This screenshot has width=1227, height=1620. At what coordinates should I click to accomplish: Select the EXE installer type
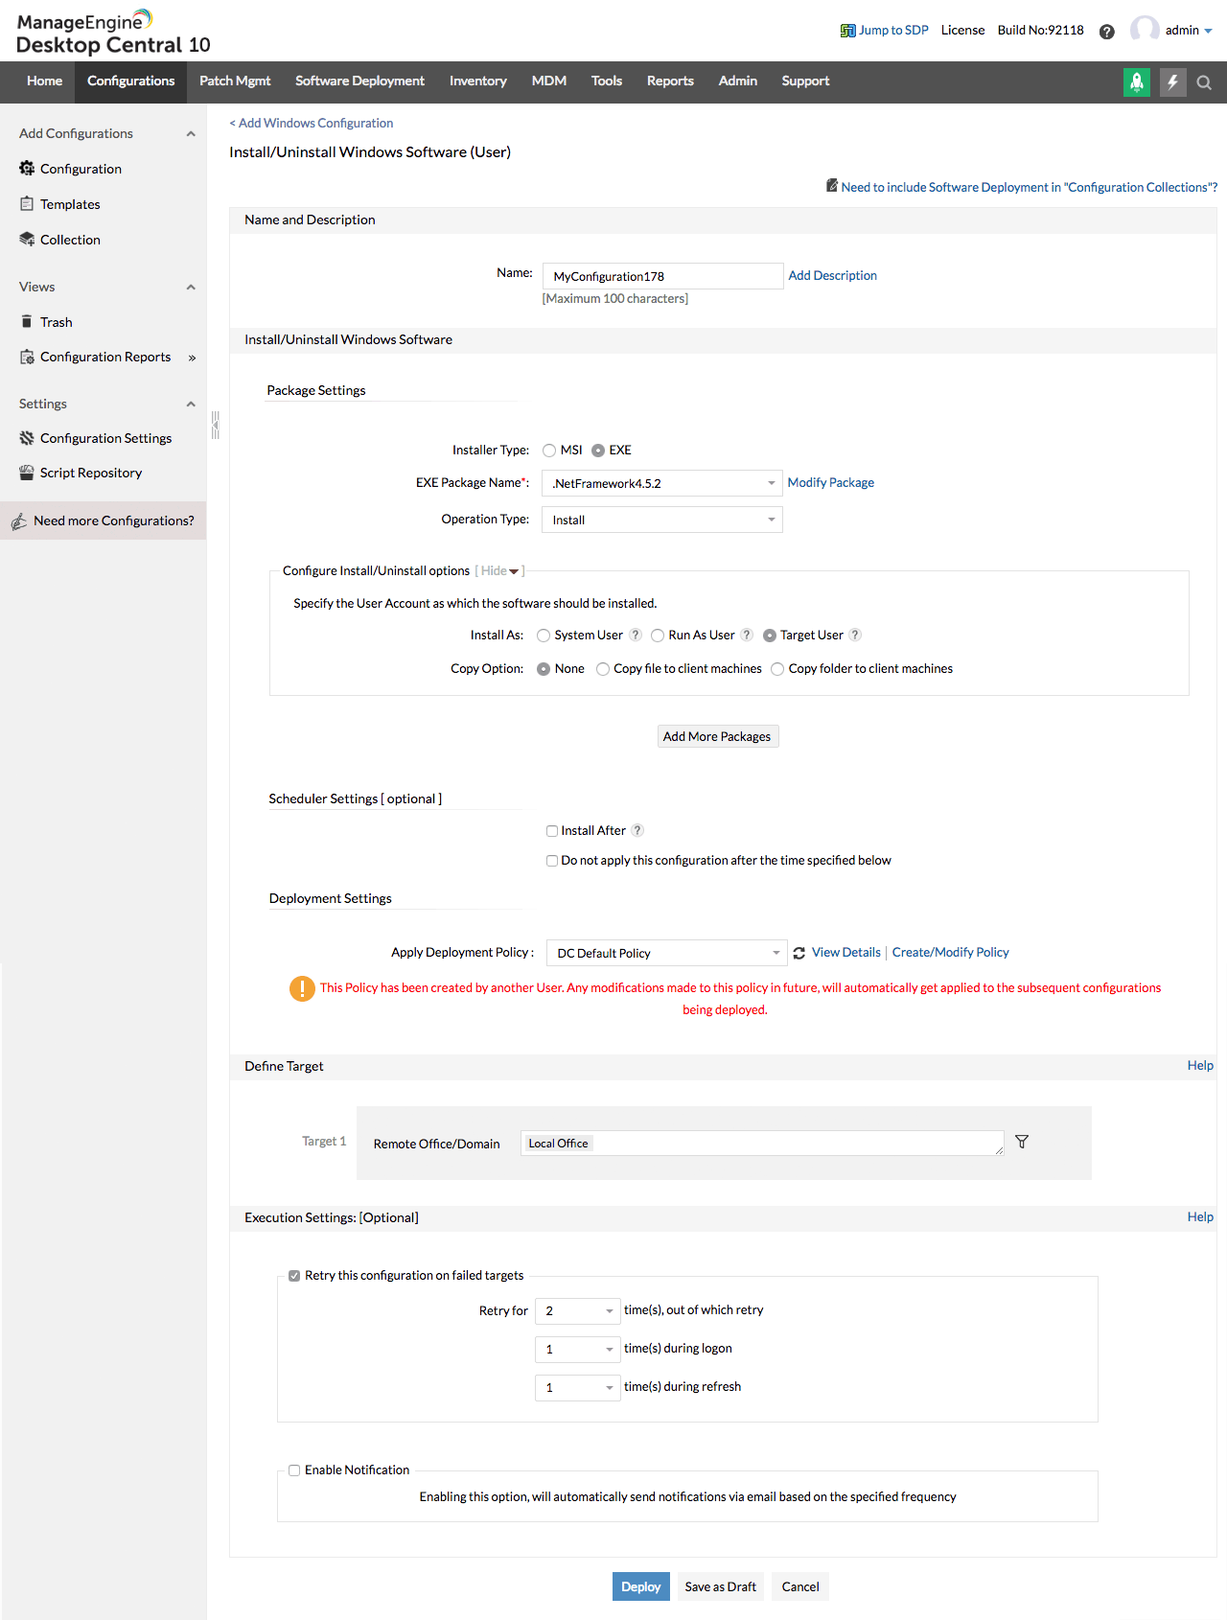coord(598,451)
